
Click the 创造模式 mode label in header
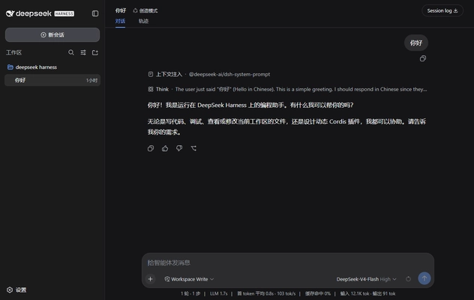(145, 11)
